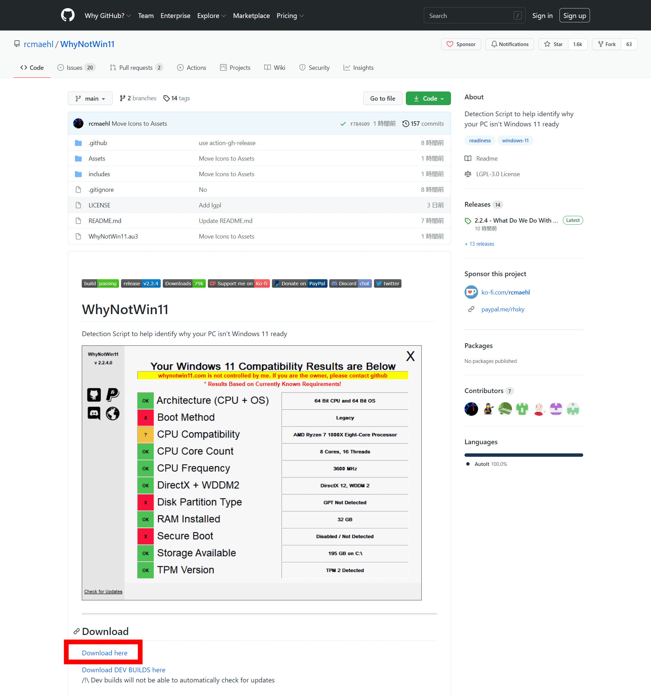Switch to the Wiki tab
This screenshot has height=697, width=651.
tap(275, 68)
